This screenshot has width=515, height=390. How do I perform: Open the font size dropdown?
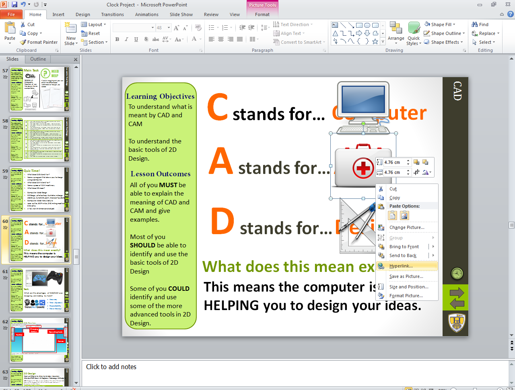pyautogui.click(x=168, y=27)
